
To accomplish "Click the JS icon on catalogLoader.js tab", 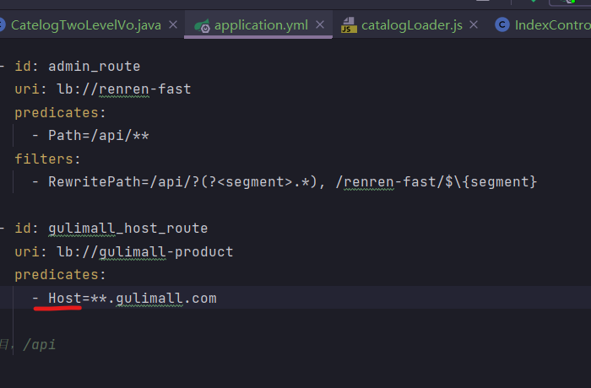I will click(x=349, y=25).
